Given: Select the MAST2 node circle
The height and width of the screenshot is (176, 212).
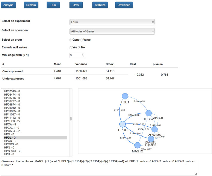Looking at the screenshot, I should (137, 145).
